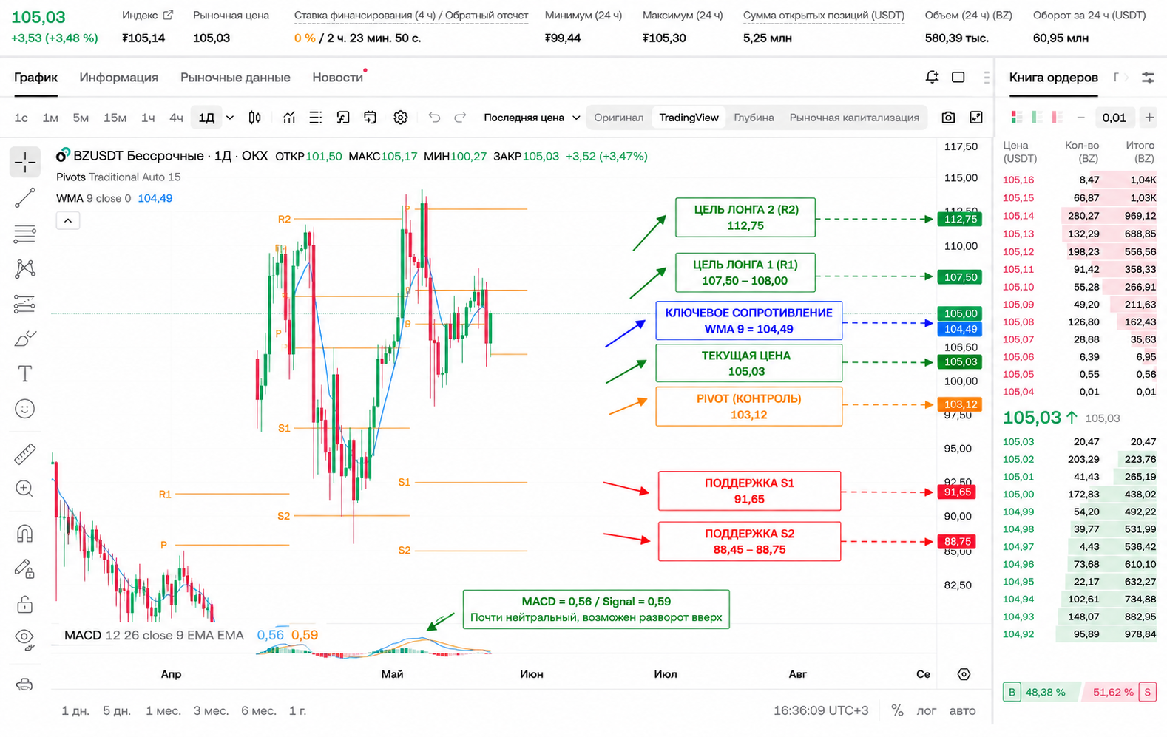The width and height of the screenshot is (1167, 737).
Task: Open the candlestick chart type selector
Action: pos(255,118)
